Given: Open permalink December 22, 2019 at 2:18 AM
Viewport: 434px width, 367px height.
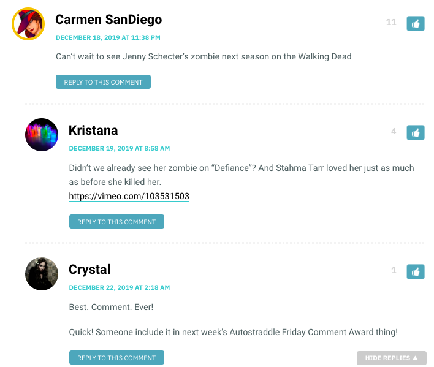Looking at the screenshot, I should (x=120, y=287).
